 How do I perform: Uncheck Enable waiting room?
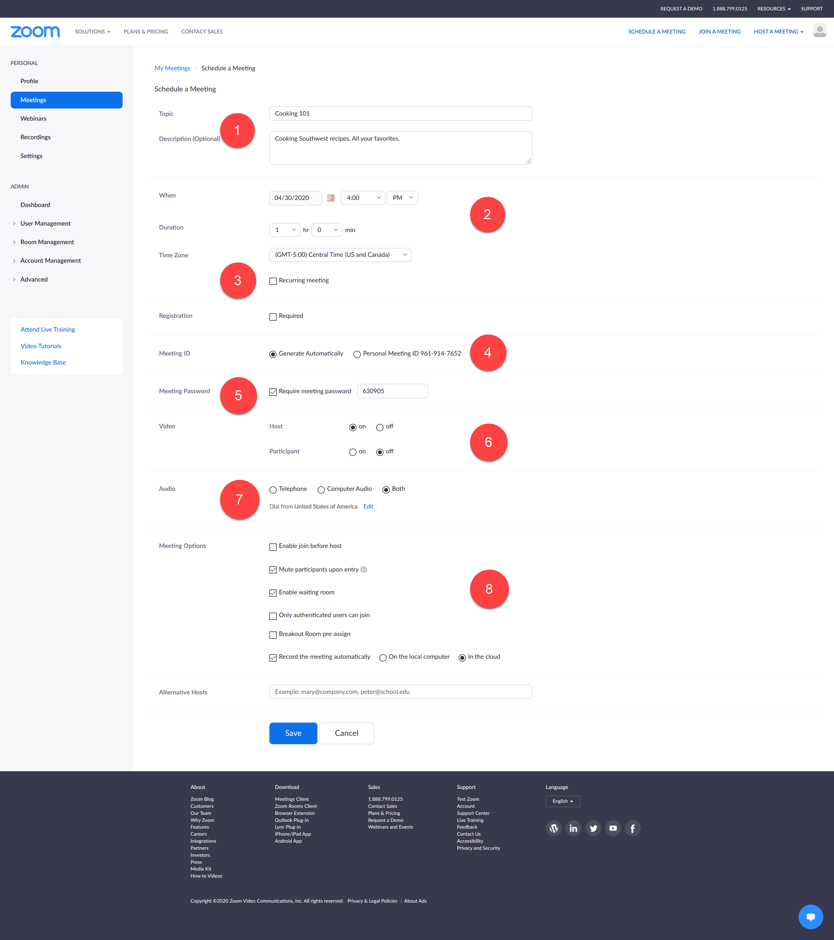tap(273, 593)
